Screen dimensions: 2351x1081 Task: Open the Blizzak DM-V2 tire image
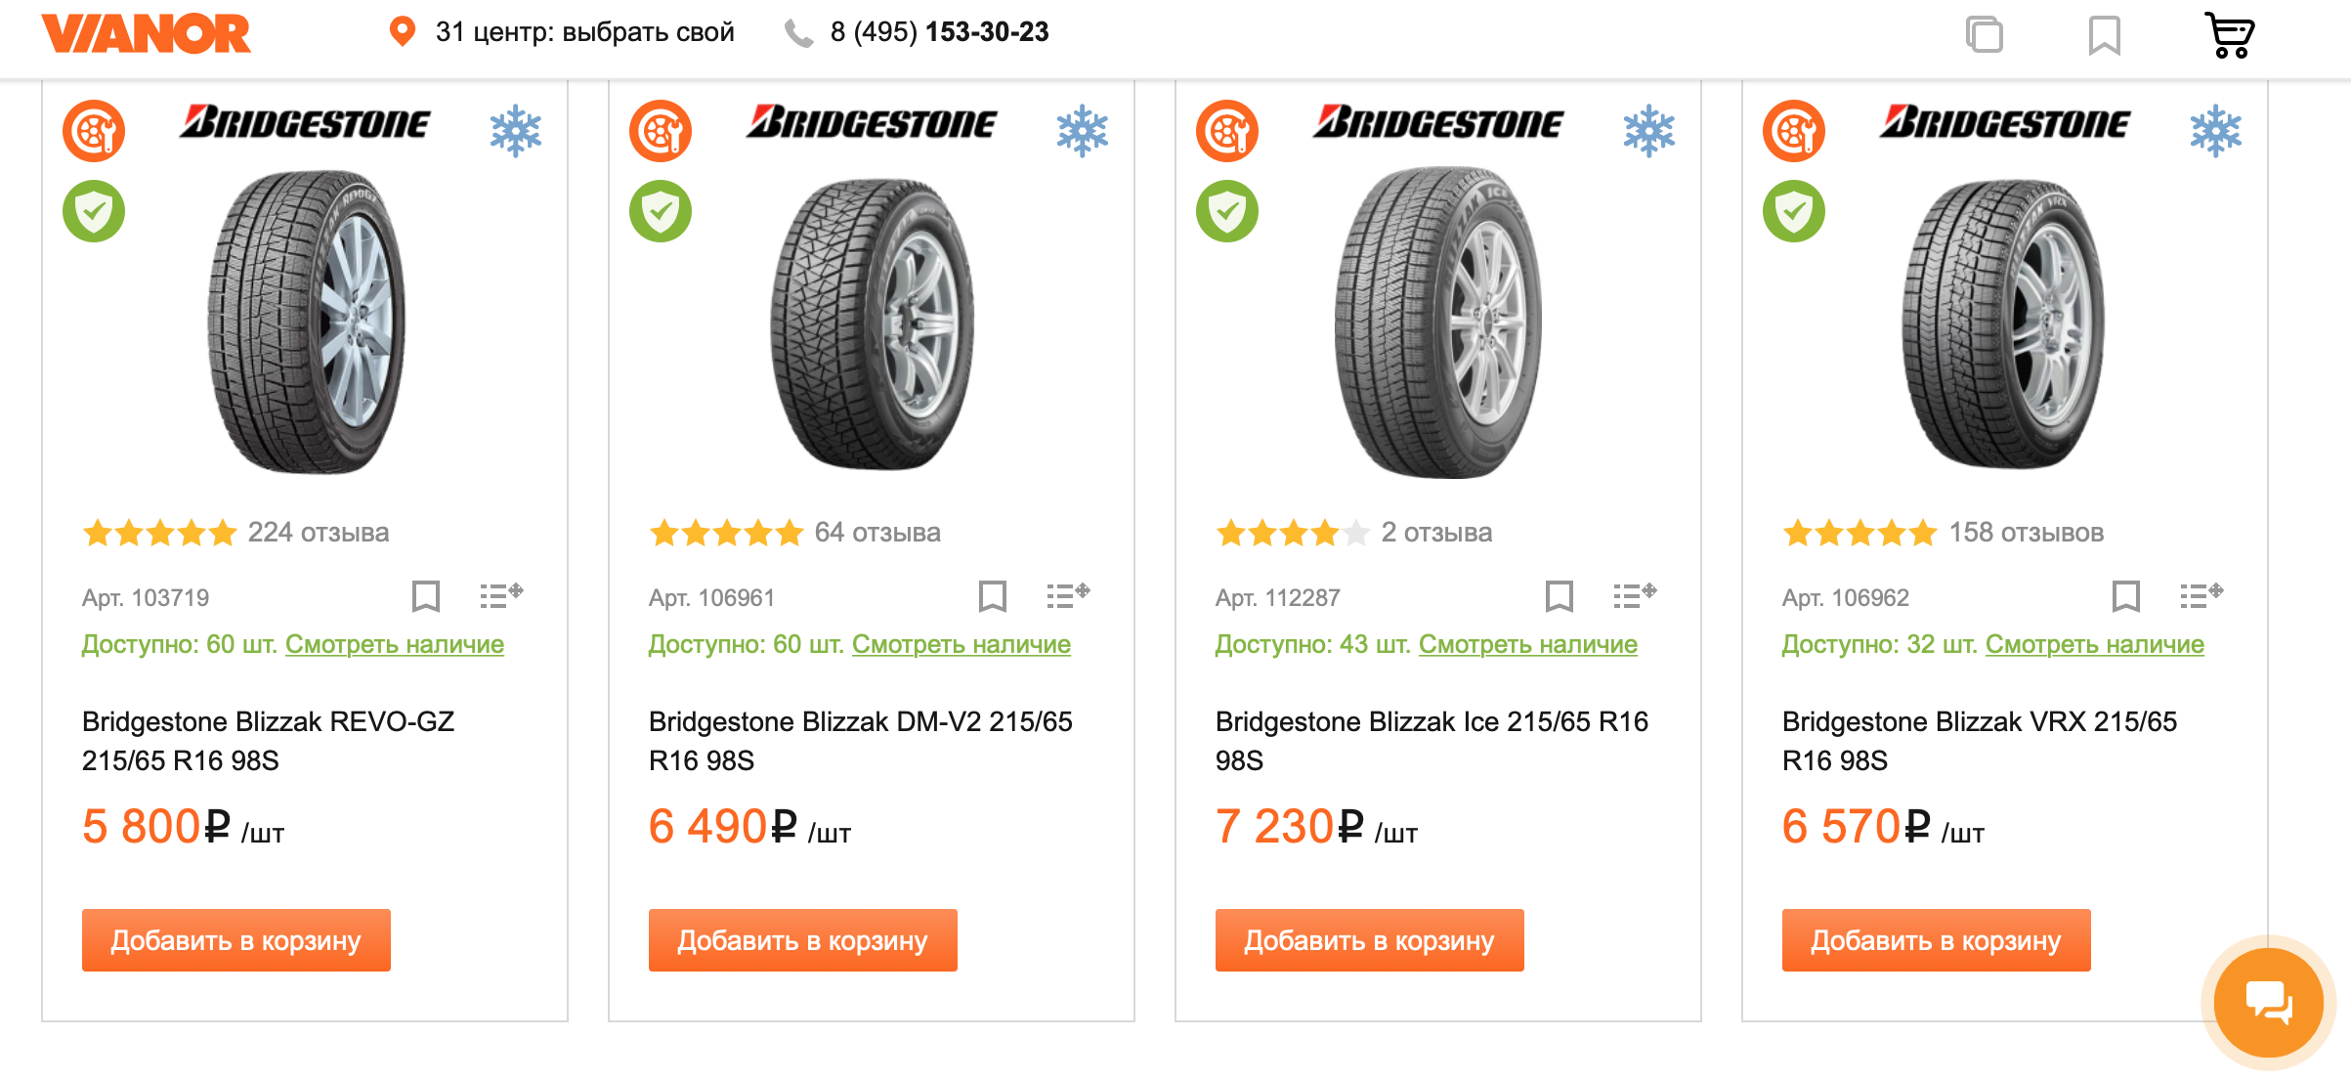872,323
